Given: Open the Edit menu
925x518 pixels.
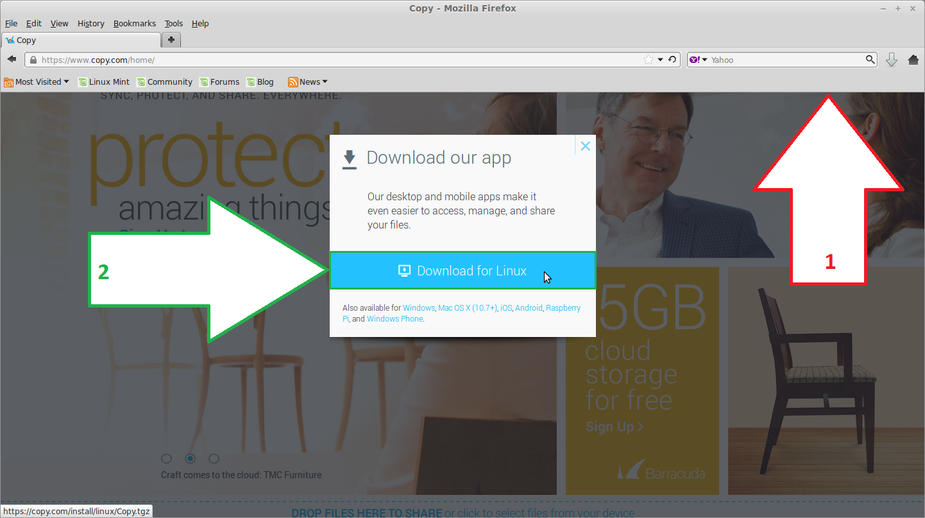Looking at the screenshot, I should (x=33, y=23).
